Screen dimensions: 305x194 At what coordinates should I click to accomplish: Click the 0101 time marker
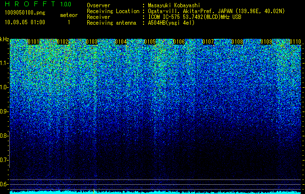tap(33, 42)
